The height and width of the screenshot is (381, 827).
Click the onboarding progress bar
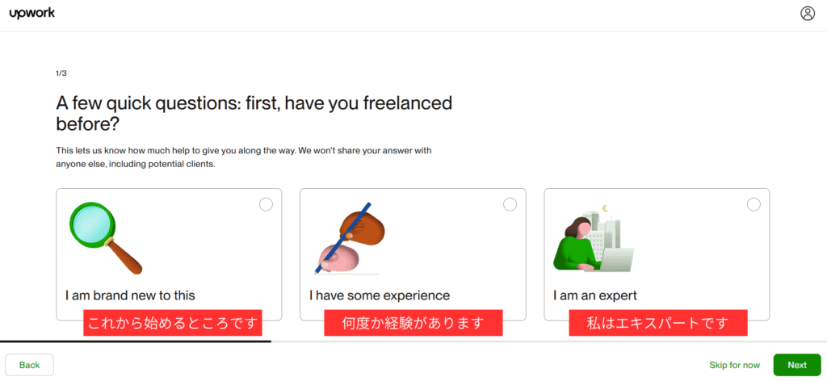click(x=413, y=341)
